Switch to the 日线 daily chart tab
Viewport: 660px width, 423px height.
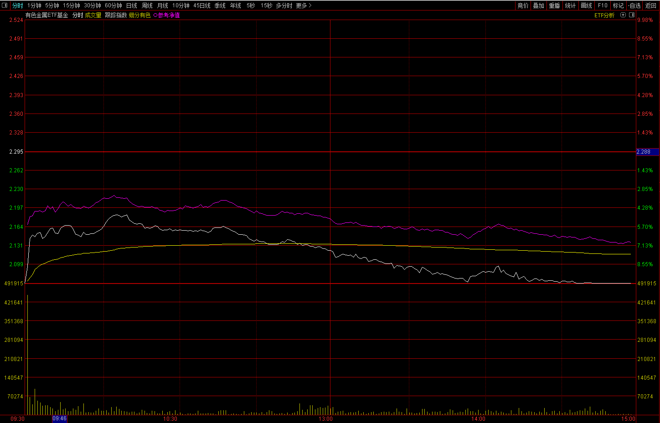131,5
